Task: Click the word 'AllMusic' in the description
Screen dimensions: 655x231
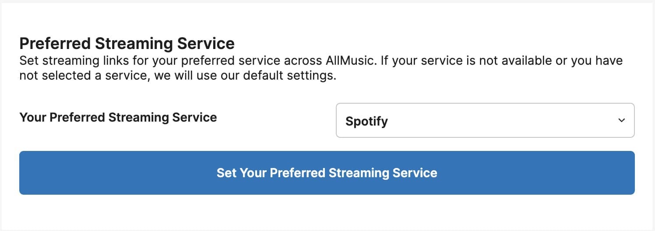Action: click(350, 60)
